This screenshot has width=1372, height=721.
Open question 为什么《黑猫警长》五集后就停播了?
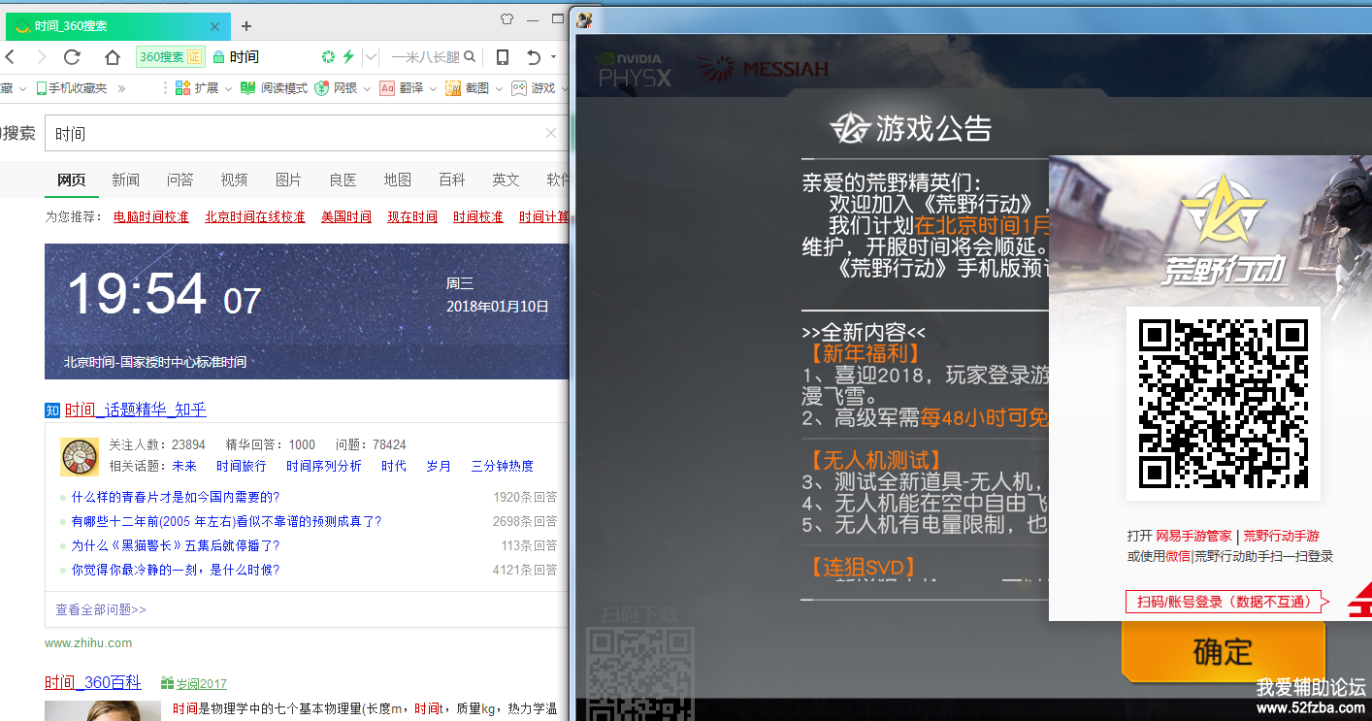(x=176, y=545)
